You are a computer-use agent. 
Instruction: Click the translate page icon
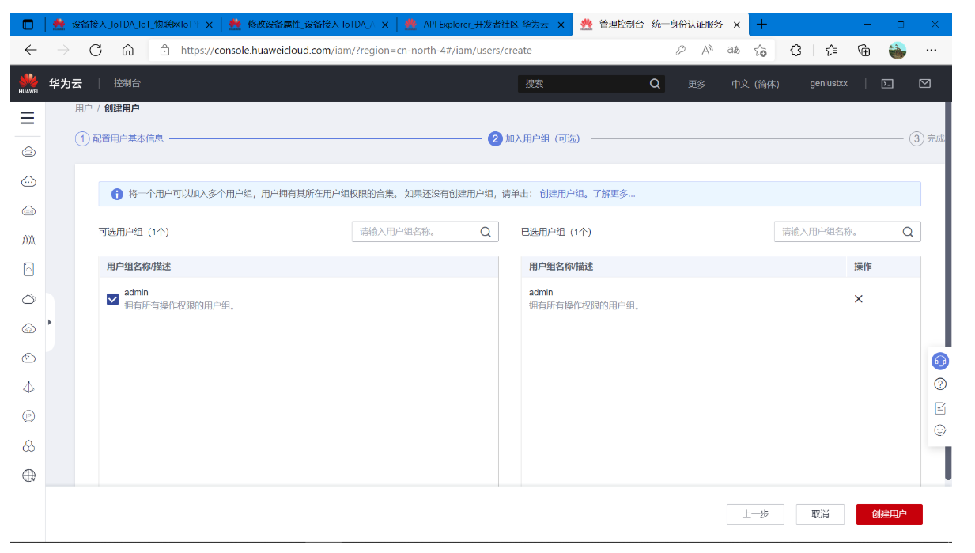pos(734,50)
